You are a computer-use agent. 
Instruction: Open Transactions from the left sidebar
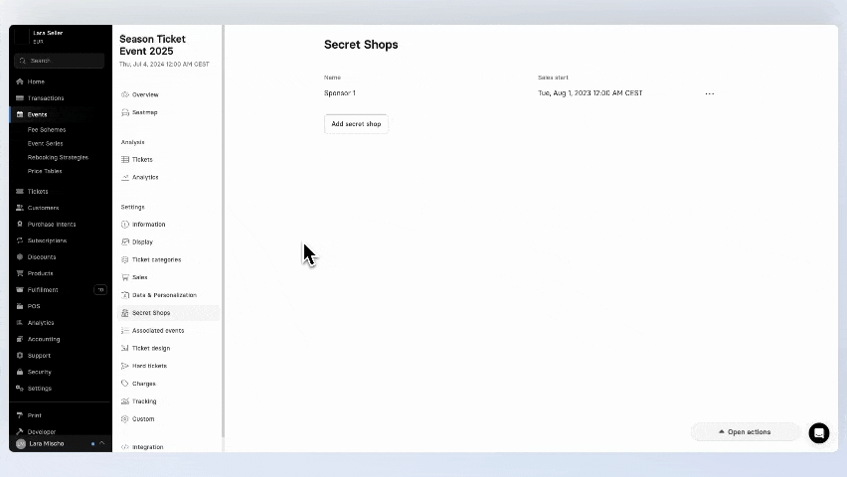click(45, 98)
